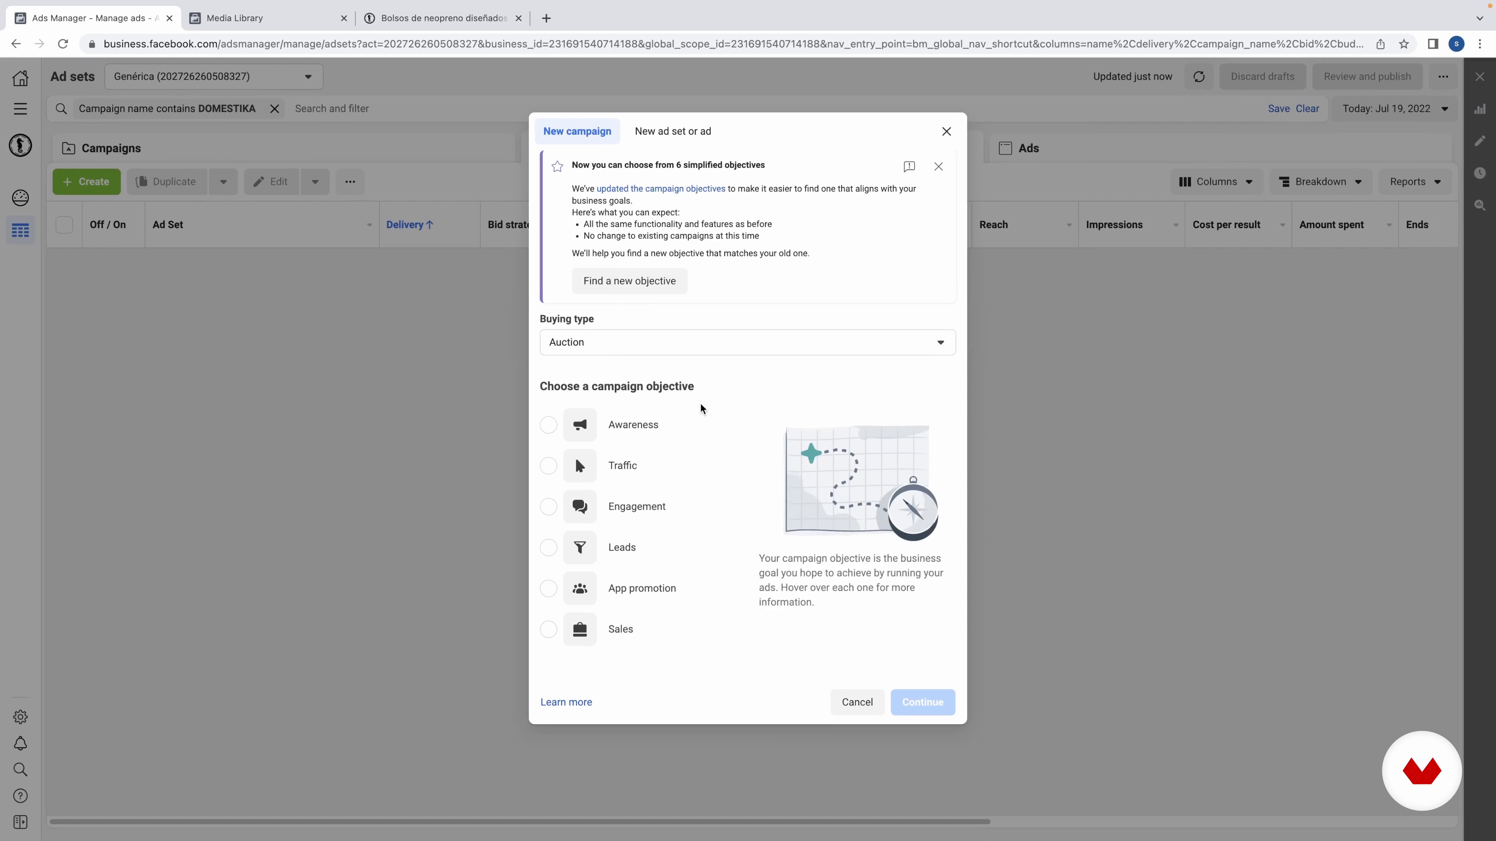Click the Find a new objective button

pos(630,281)
